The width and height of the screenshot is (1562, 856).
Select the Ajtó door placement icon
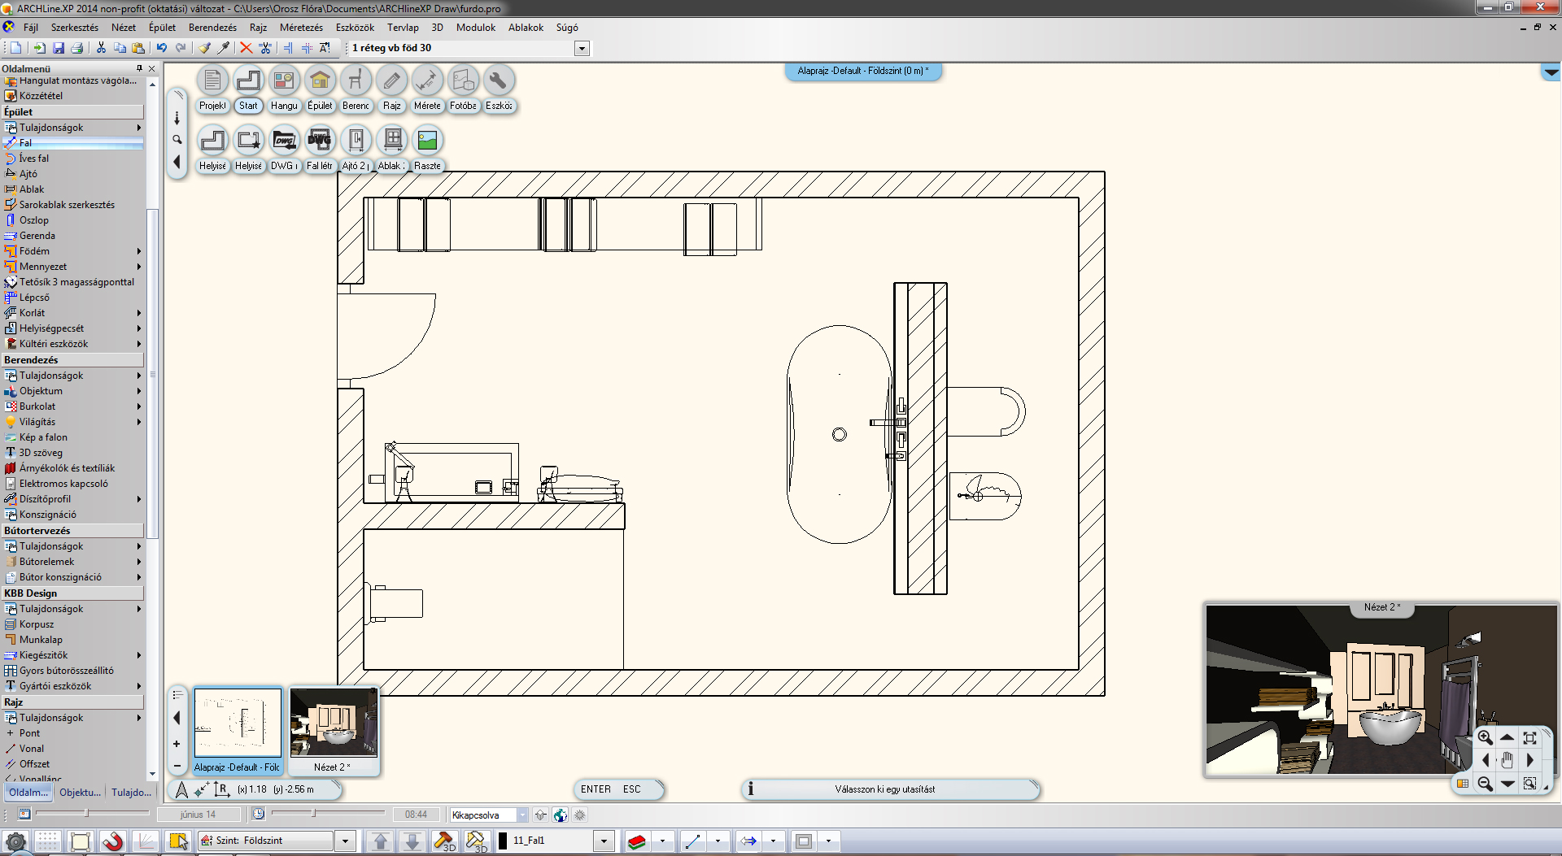click(356, 141)
